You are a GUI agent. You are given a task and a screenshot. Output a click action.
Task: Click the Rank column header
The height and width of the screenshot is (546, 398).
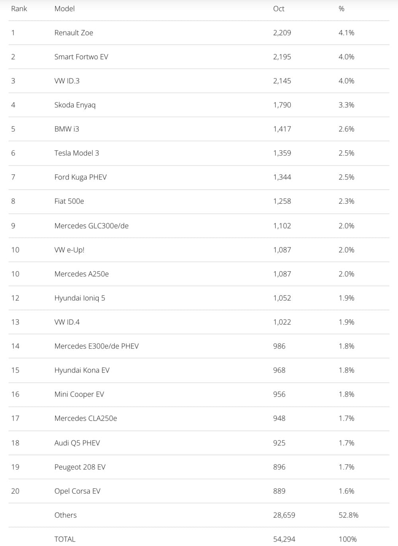pos(19,9)
